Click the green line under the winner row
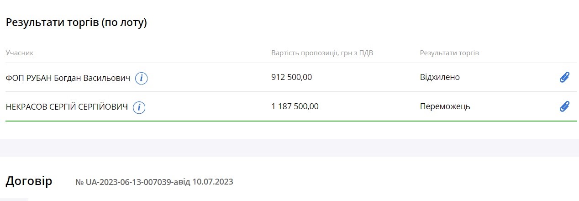The width and height of the screenshot is (579, 201). click(x=291, y=121)
